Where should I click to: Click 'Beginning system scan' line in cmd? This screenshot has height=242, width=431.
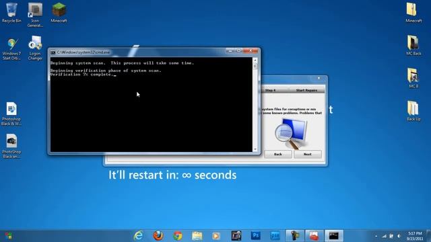tap(122, 63)
